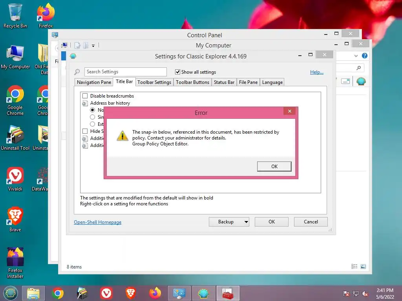Click the Action Center flag tray icon
Viewport: 402px width, 301px height.
tap(346, 294)
